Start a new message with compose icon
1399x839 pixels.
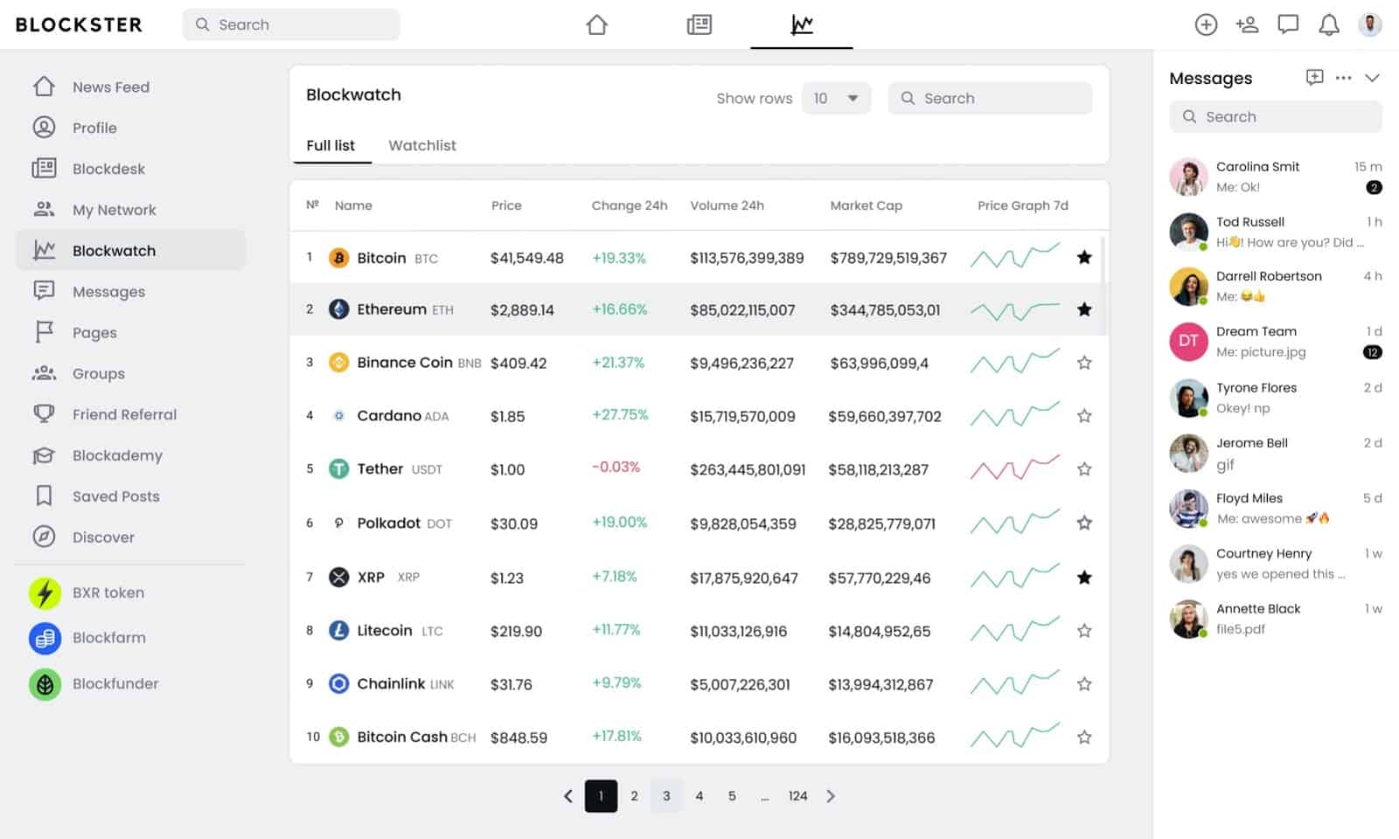click(x=1314, y=78)
